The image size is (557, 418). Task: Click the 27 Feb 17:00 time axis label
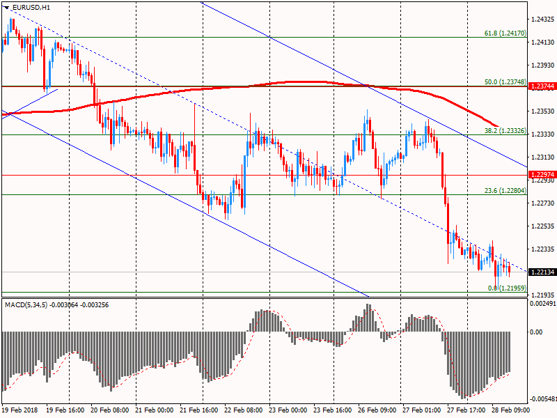466,410
